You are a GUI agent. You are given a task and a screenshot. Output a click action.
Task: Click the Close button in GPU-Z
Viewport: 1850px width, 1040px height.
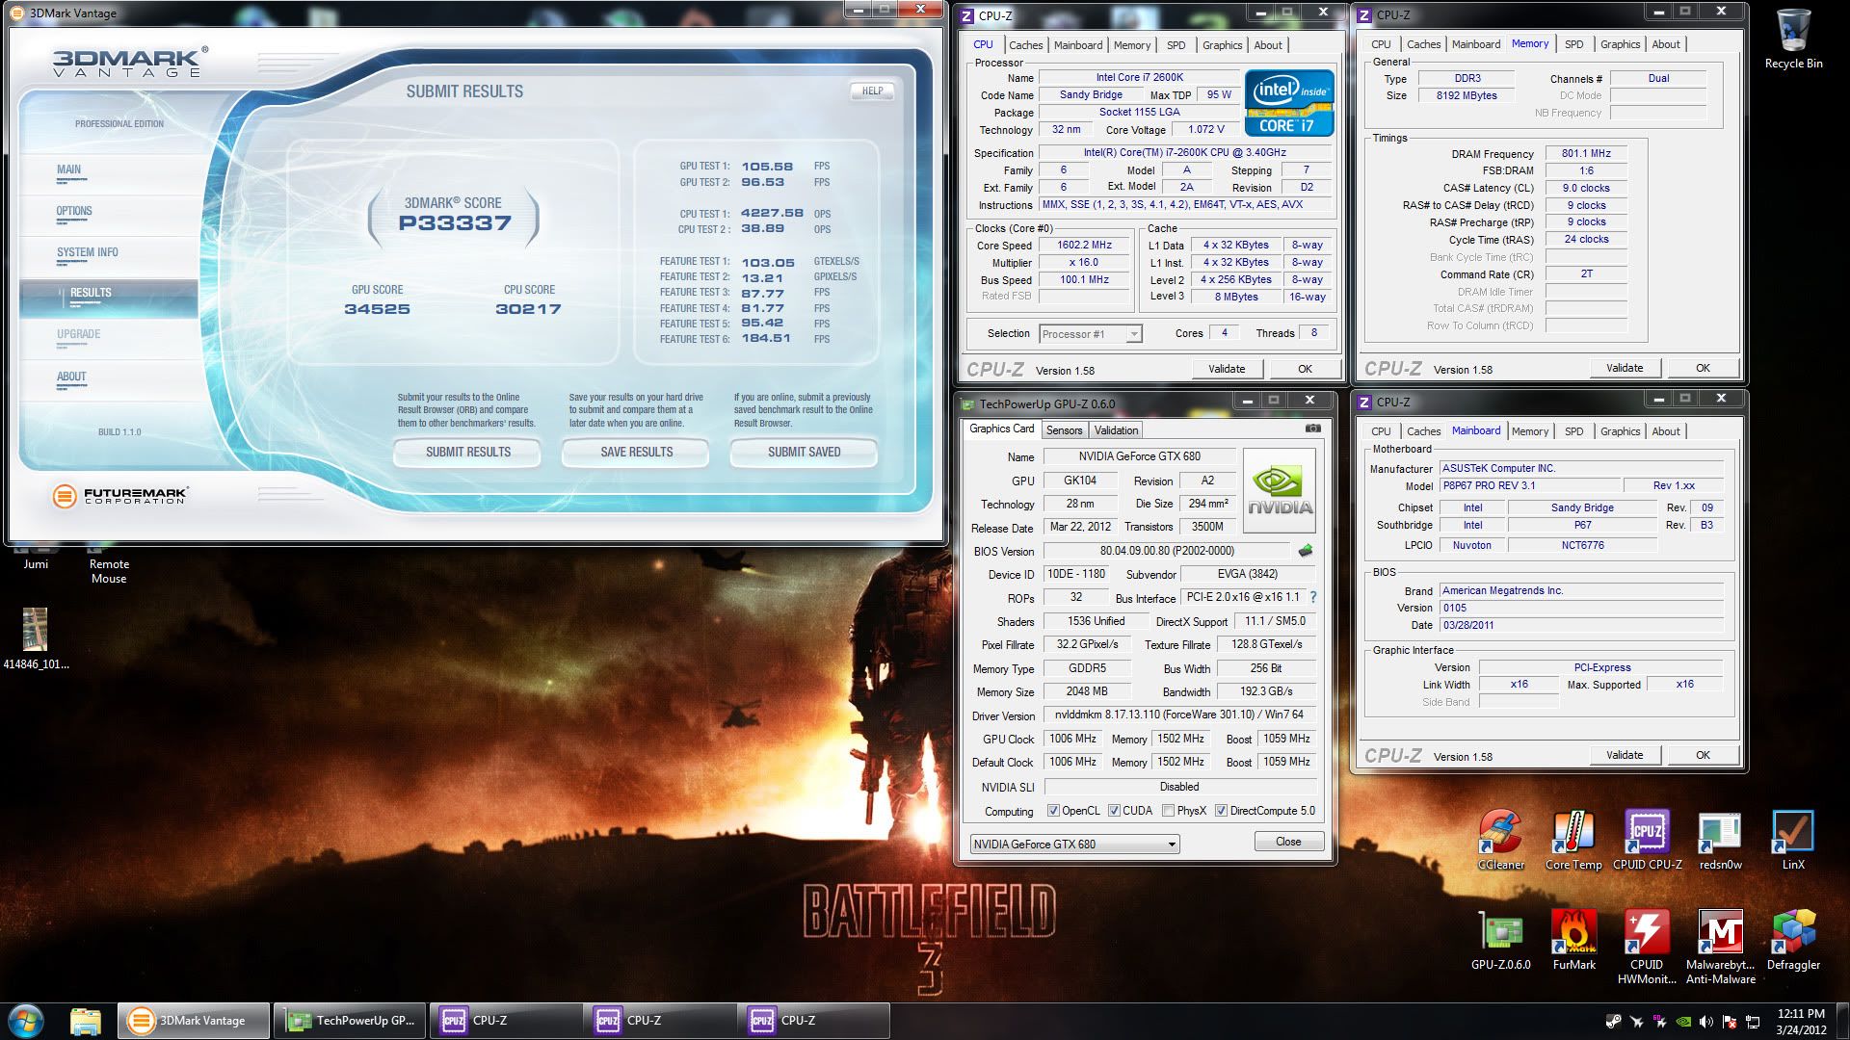(x=1288, y=842)
